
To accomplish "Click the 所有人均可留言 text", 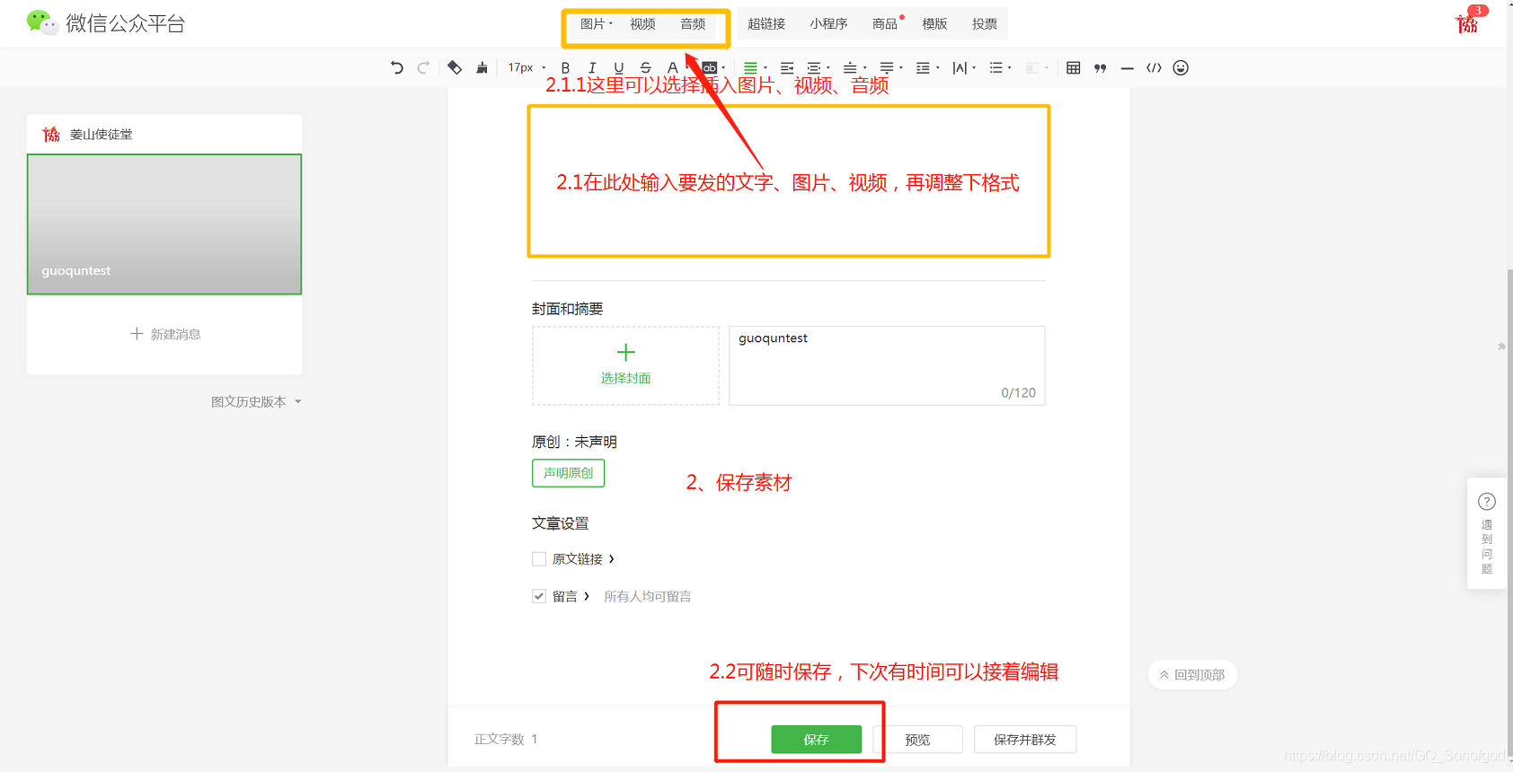I will pos(648,596).
